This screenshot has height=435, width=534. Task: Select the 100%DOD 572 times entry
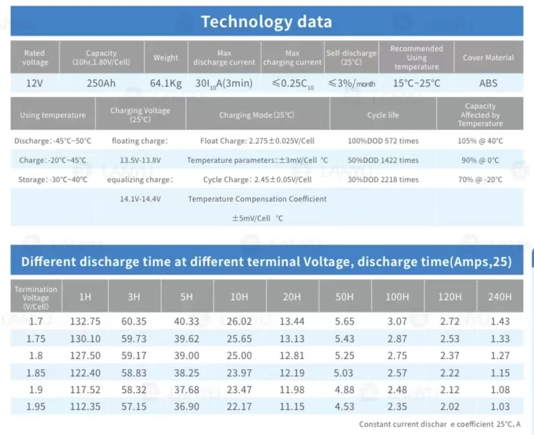pyautogui.click(x=383, y=141)
